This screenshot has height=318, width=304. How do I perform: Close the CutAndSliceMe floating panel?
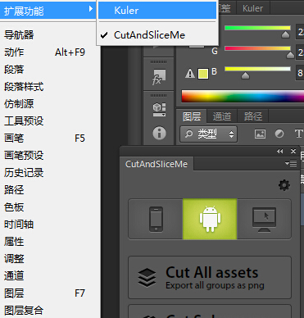pos(293,151)
